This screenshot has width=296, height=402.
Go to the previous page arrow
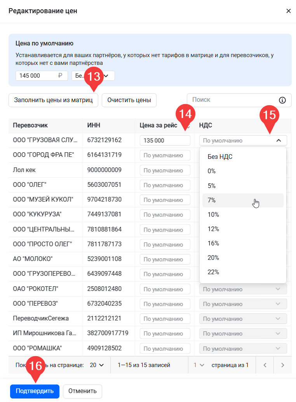pos(265,365)
